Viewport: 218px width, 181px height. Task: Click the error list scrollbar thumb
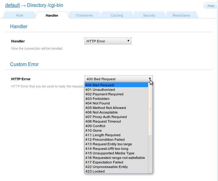[150, 109]
